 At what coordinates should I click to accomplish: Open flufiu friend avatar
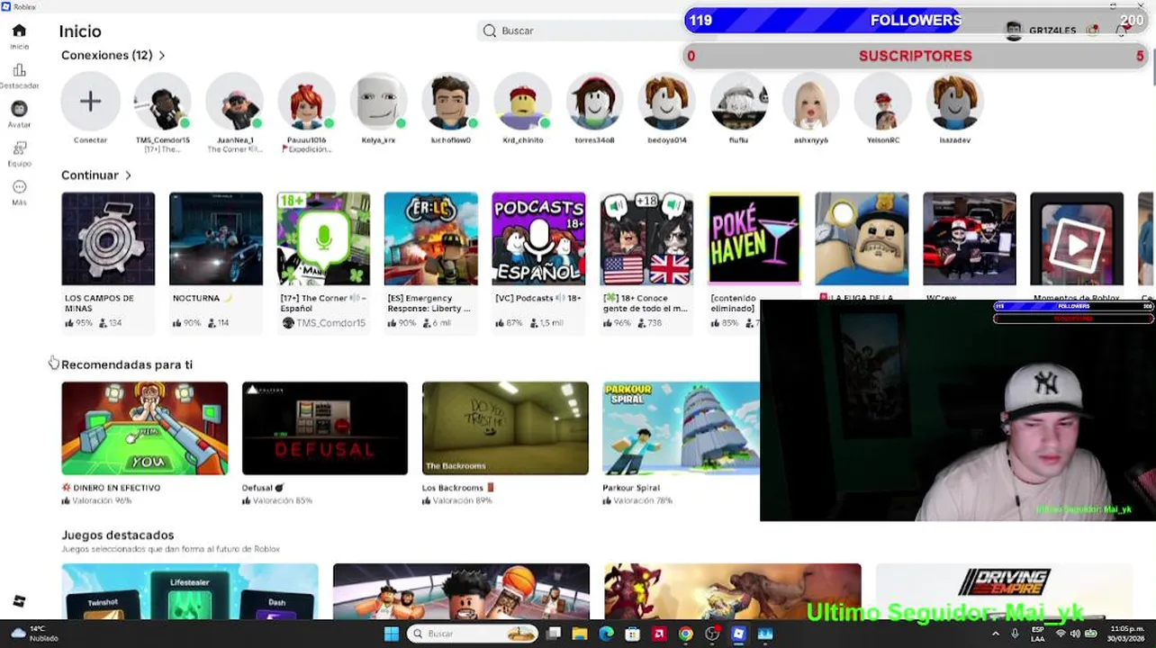point(738,102)
